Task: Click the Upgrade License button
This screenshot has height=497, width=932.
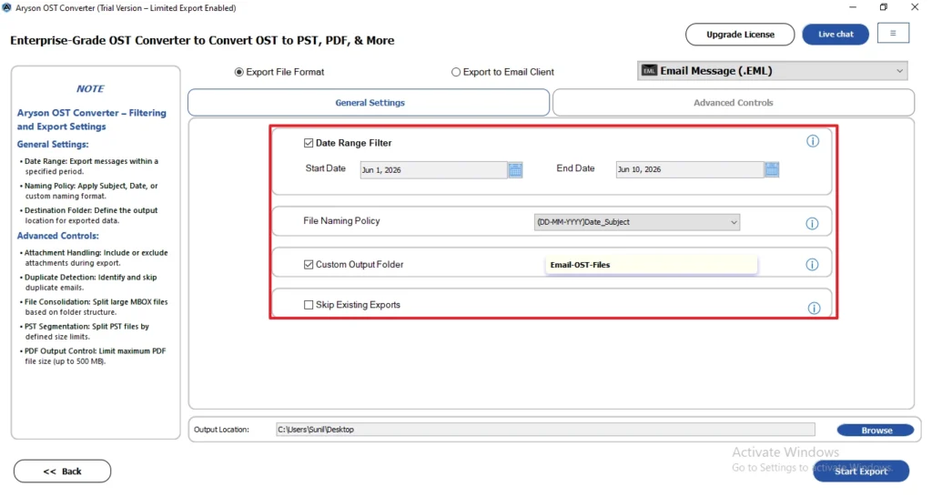Action: click(x=740, y=35)
